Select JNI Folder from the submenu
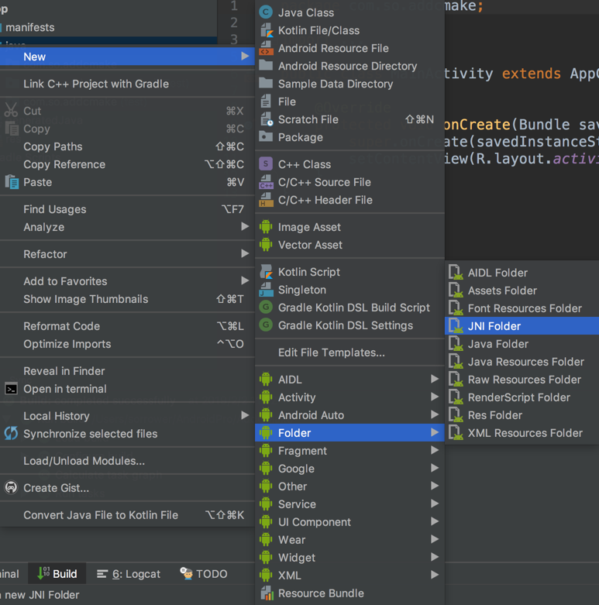The width and height of the screenshot is (599, 605). coord(494,326)
